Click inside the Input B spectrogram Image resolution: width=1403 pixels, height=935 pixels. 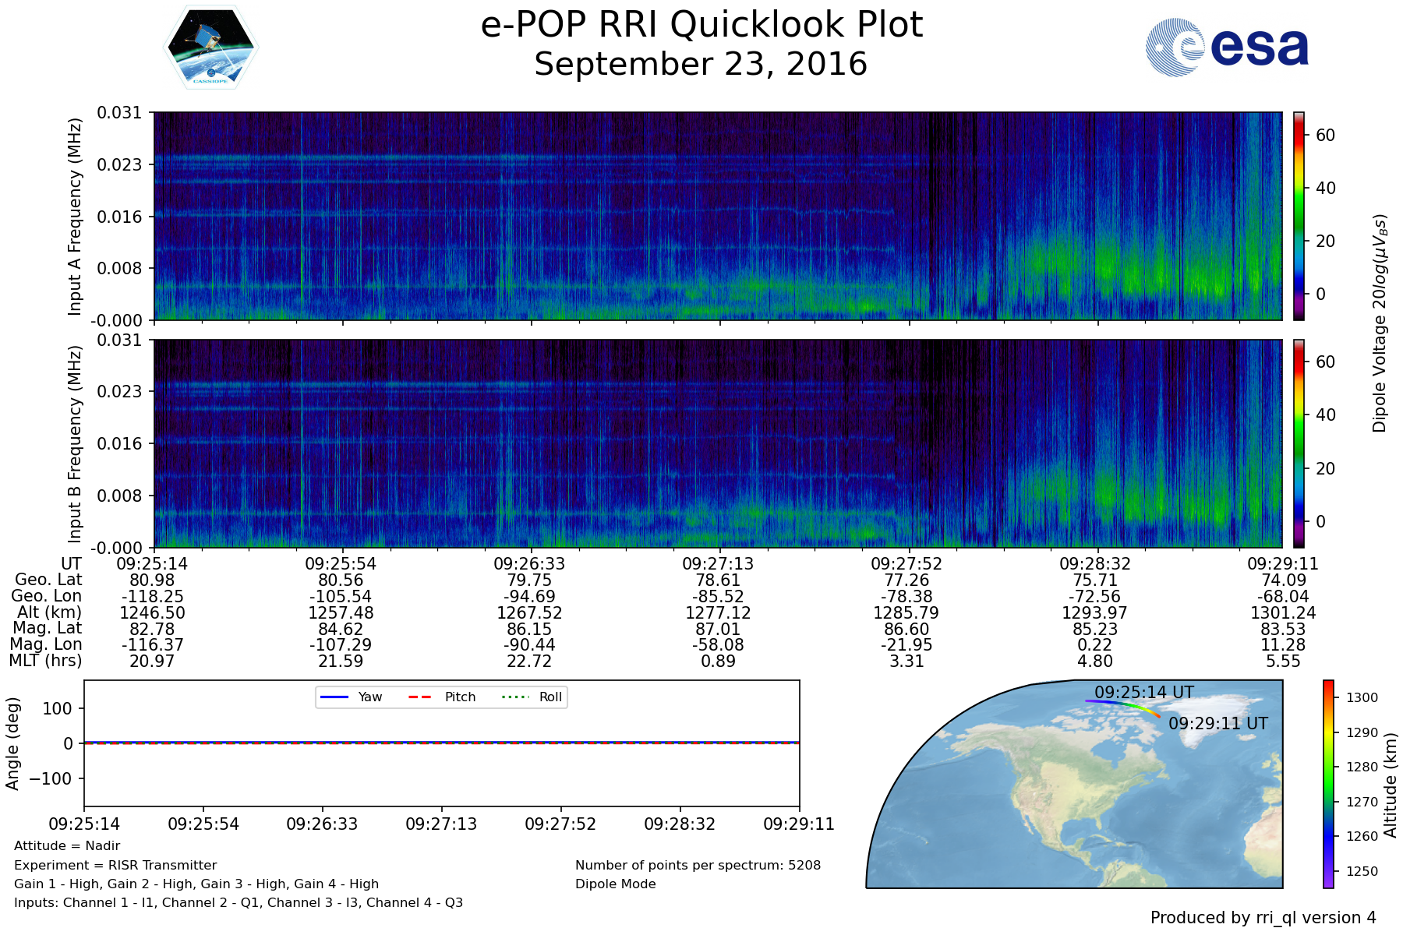click(717, 443)
